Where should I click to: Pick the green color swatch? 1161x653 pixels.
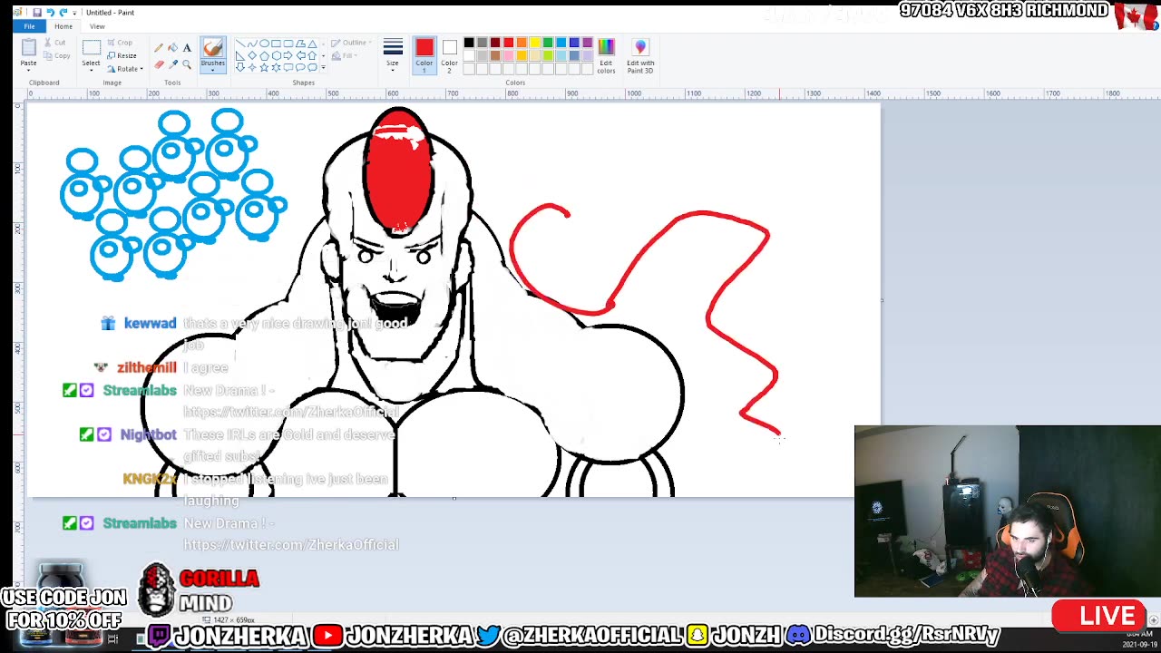coord(548,43)
